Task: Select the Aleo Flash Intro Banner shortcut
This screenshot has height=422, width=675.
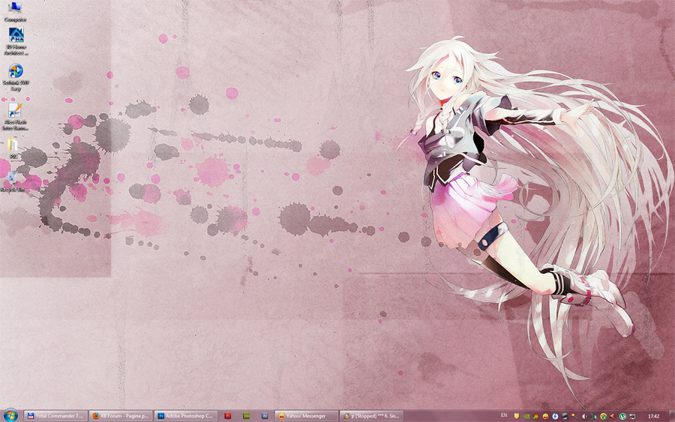Action: click(x=15, y=117)
